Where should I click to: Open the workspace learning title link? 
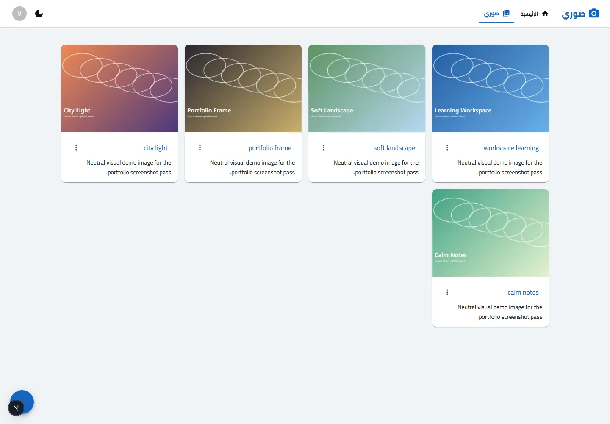point(511,148)
